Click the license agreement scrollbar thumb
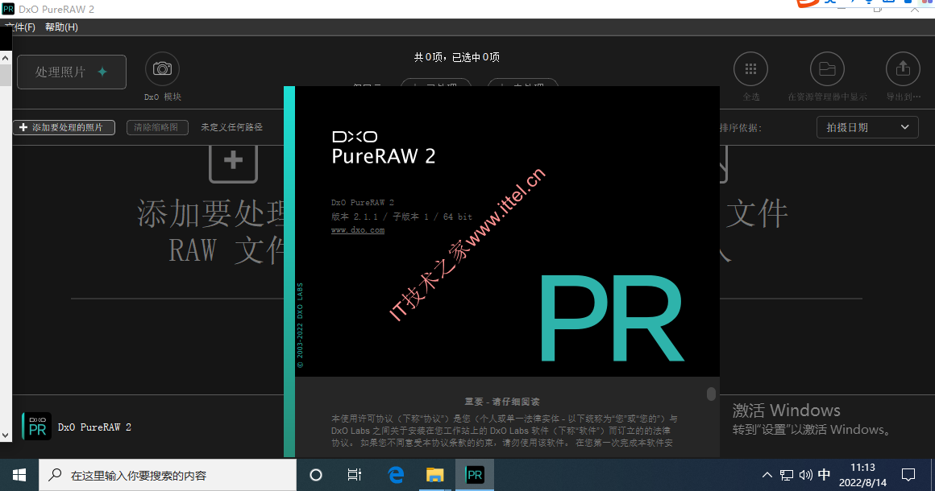Image resolution: width=935 pixels, height=491 pixels. [711, 394]
